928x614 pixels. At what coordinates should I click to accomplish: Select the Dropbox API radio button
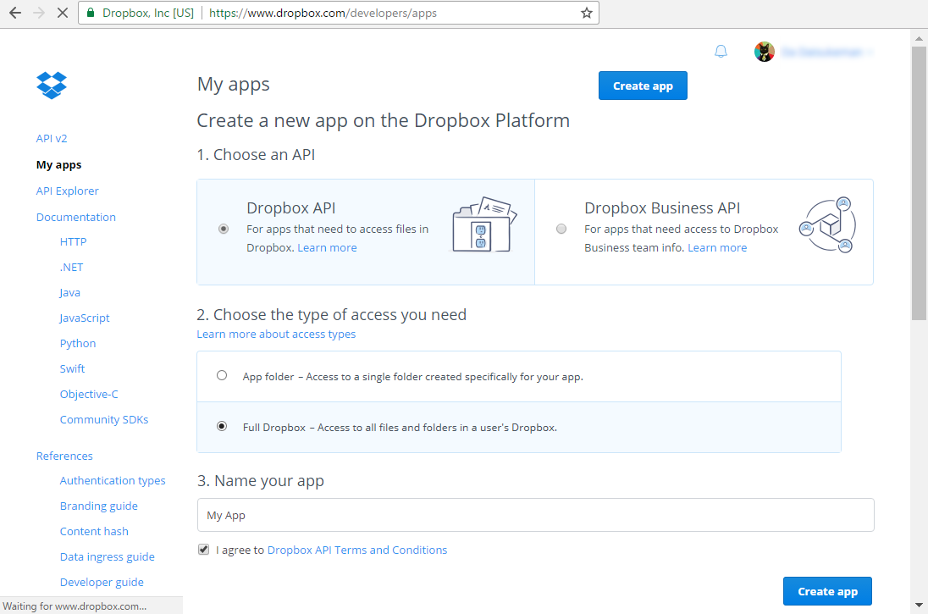(223, 229)
